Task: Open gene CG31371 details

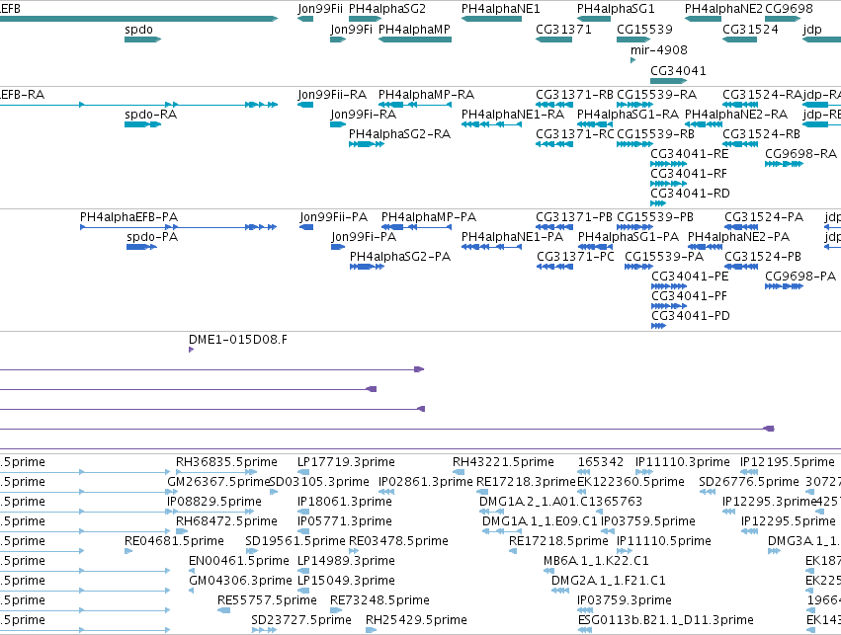Action: [x=554, y=40]
